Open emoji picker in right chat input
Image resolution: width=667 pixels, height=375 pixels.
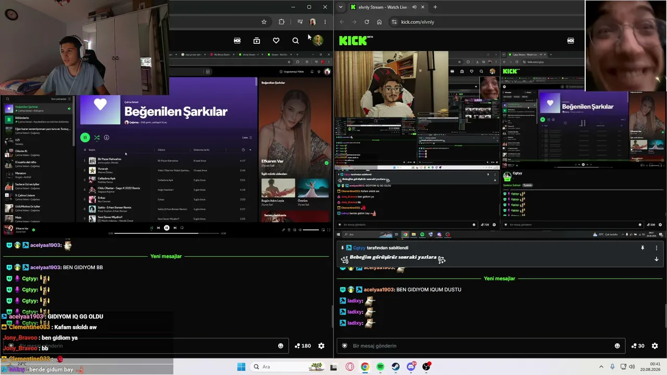point(617,346)
